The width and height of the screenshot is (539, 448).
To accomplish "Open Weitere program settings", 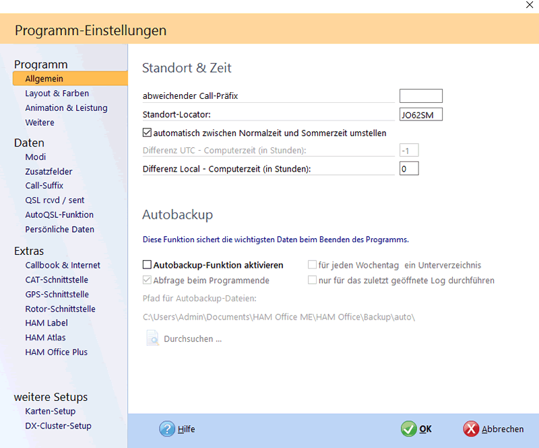I will pos(40,122).
